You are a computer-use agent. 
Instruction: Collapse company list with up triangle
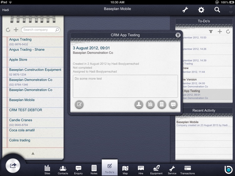click(x=33, y=153)
